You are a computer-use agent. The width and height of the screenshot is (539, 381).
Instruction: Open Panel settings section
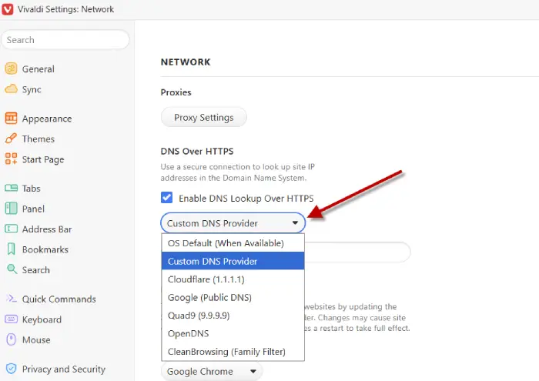[33, 209]
